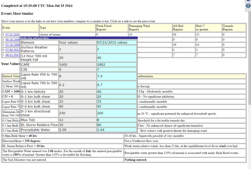Click the 'Weak storm relative winds' explanation text
This screenshot has width=251, height=169.
click(x=181, y=146)
